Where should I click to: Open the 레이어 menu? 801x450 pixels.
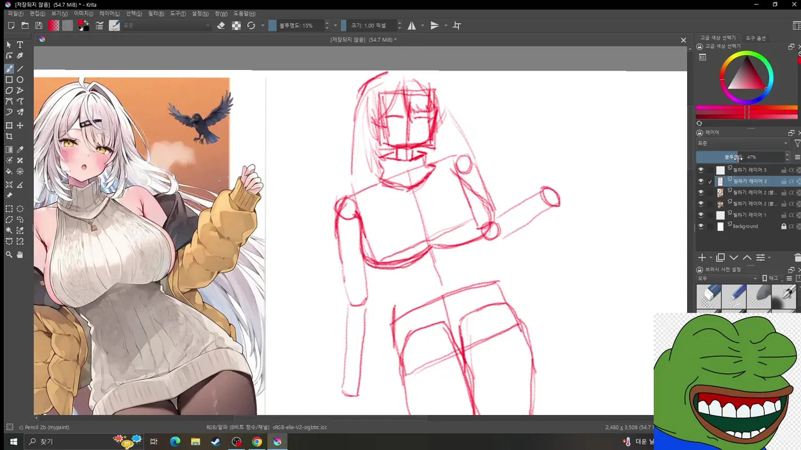point(110,13)
